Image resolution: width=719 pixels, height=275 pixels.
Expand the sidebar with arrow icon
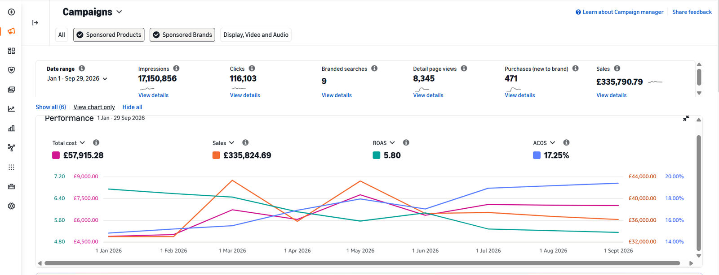[x=35, y=22]
